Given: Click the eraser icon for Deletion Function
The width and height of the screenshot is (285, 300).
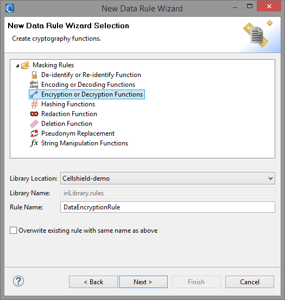Looking at the screenshot, I should pyautogui.click(x=34, y=124).
